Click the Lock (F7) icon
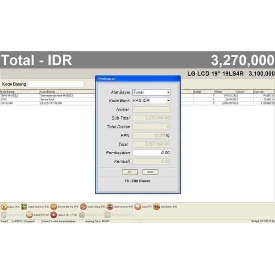 138,207
